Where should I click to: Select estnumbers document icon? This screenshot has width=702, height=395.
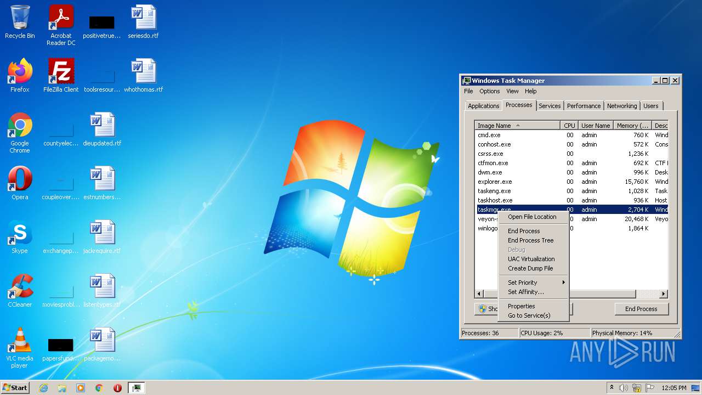click(102, 183)
